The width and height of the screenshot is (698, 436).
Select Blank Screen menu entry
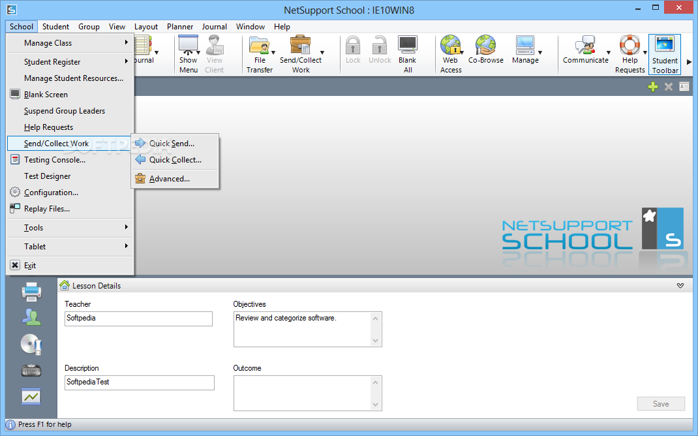click(x=70, y=94)
